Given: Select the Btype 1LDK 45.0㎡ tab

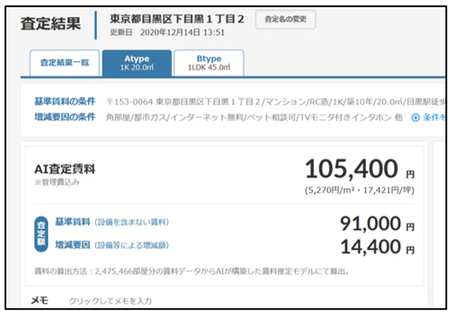Looking at the screenshot, I should click(209, 62).
